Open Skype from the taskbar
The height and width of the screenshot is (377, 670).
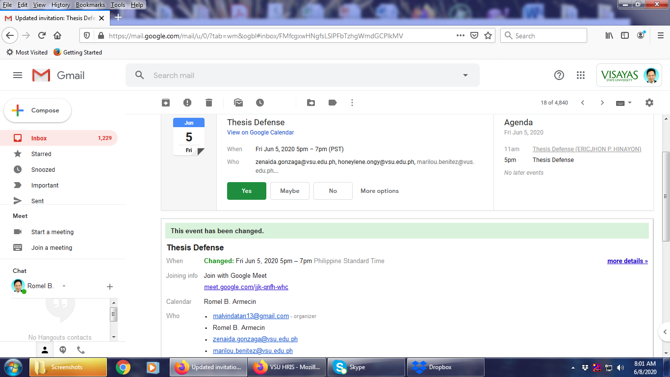[x=366, y=367]
